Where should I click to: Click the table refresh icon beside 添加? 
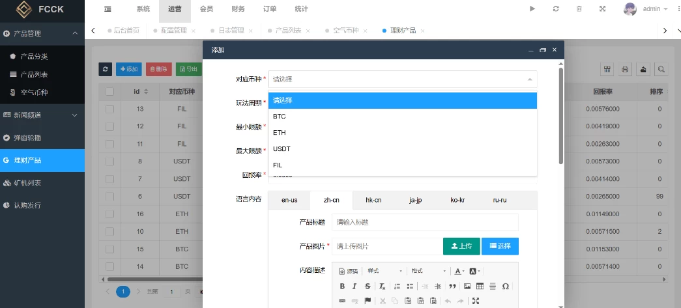[106, 69]
